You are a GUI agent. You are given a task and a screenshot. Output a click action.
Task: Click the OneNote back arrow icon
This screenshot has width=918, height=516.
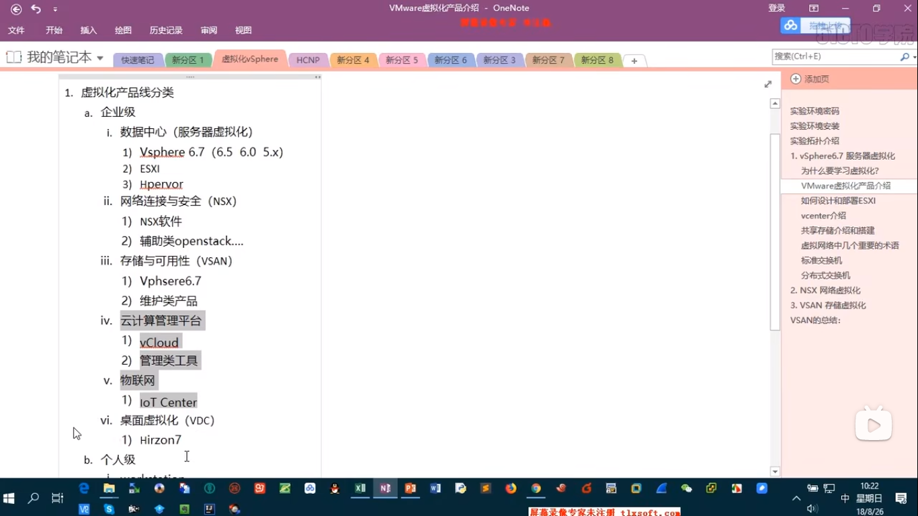(16, 9)
